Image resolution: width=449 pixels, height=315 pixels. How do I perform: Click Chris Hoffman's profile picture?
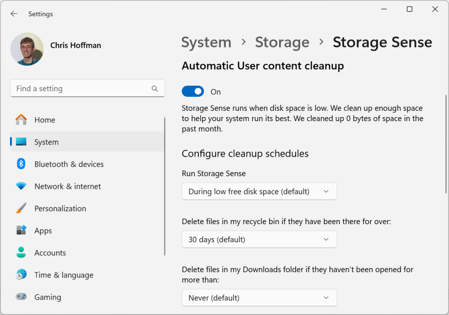[x=27, y=49]
